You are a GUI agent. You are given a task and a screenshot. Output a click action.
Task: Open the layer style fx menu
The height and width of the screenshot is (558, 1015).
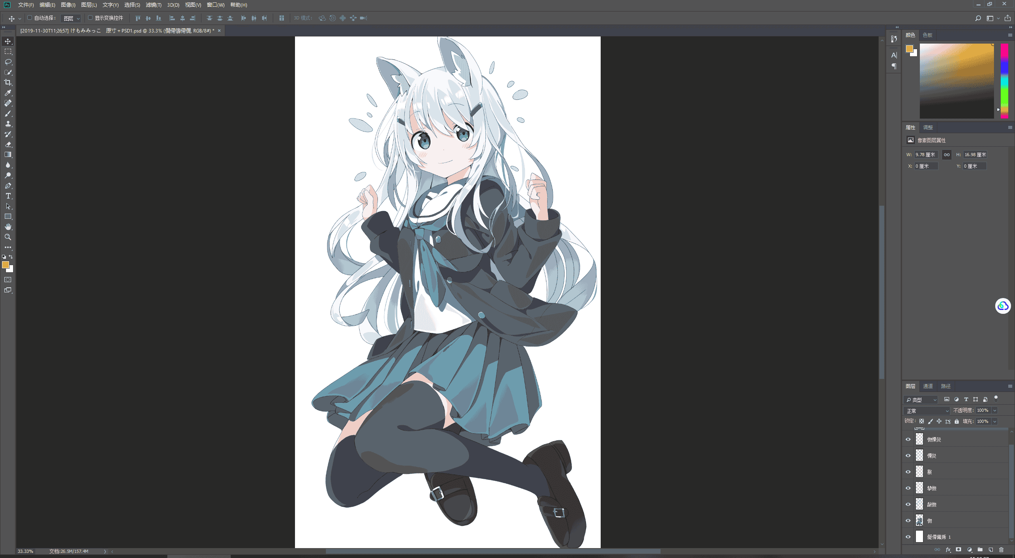pos(948,550)
